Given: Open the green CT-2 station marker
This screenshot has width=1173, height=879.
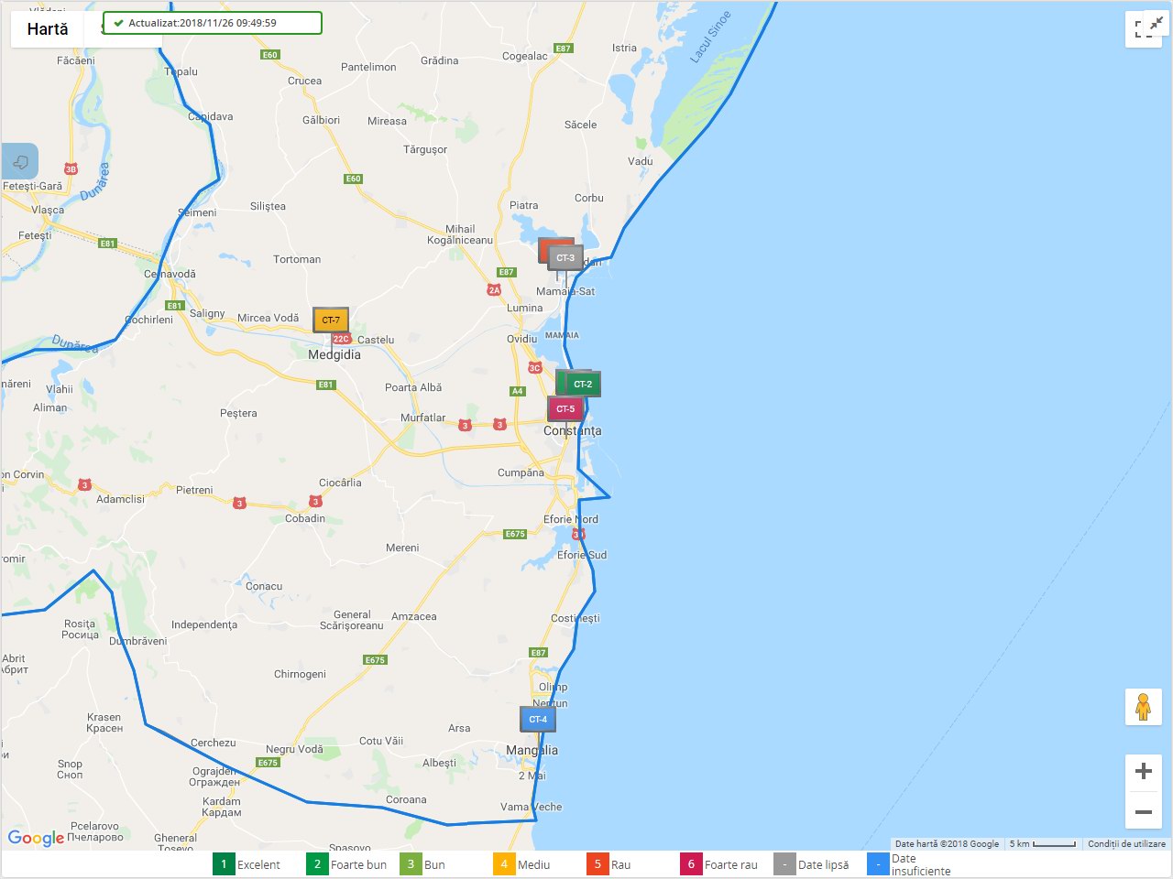Looking at the screenshot, I should [583, 385].
